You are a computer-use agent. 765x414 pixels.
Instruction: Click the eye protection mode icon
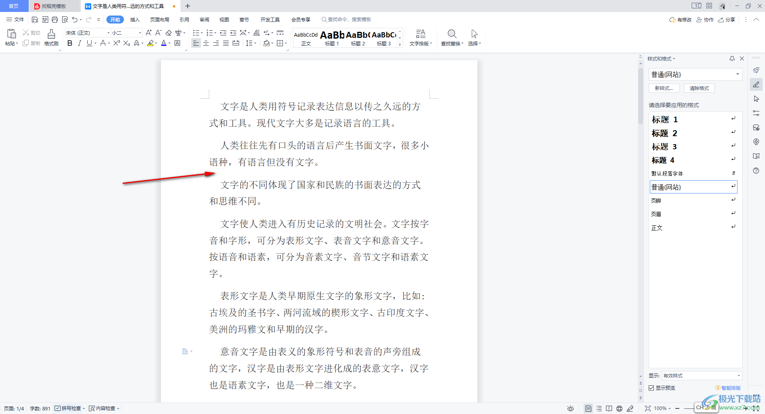click(x=571, y=408)
